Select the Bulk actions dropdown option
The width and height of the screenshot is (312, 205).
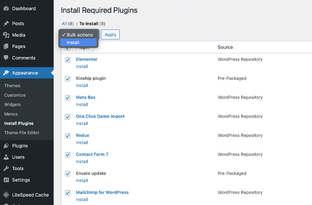(x=79, y=35)
